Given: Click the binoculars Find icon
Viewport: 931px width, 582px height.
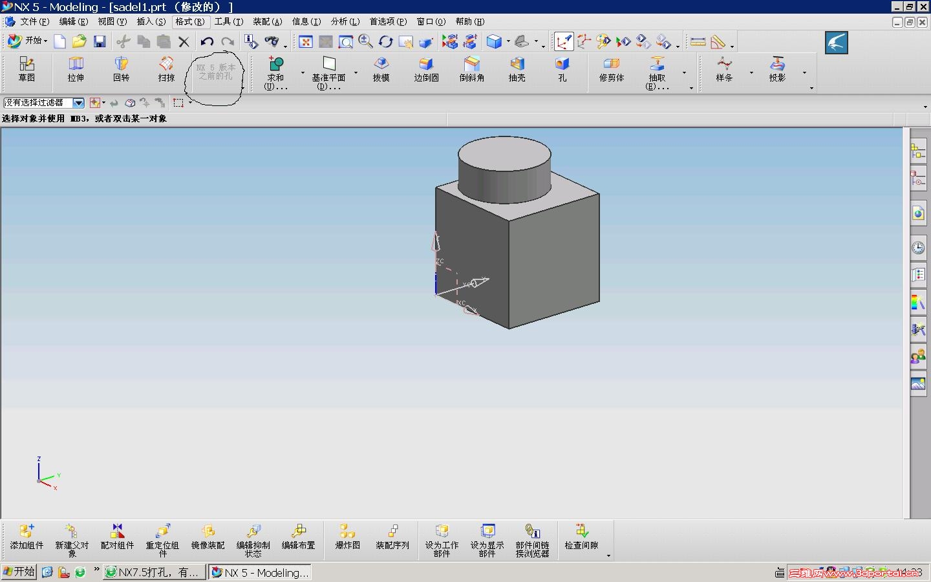Looking at the screenshot, I should pyautogui.click(x=272, y=42).
